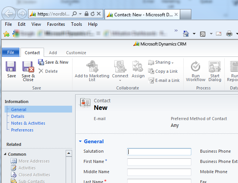Click the address bar lock icon
Screen dimensions: 238x183
click(87, 14)
